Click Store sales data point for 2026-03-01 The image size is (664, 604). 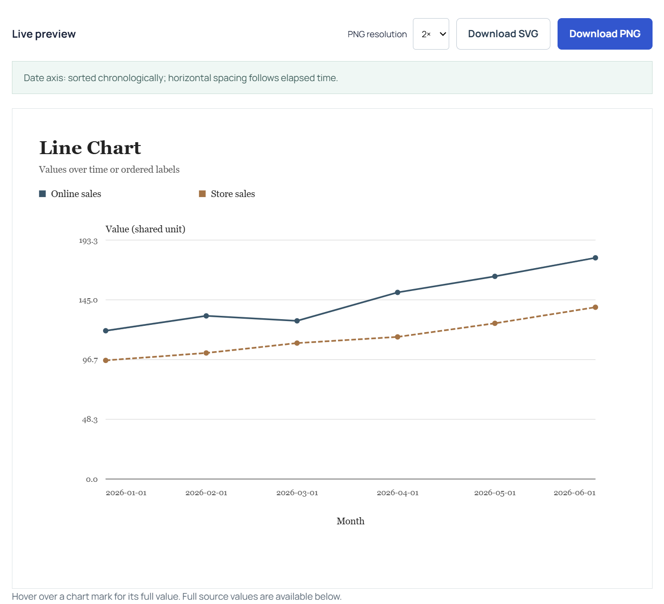pyautogui.click(x=297, y=343)
